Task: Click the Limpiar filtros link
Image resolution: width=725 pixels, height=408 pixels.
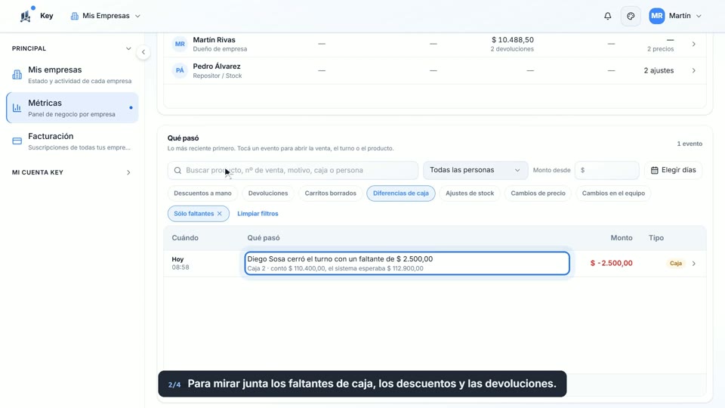Action: tap(258, 214)
